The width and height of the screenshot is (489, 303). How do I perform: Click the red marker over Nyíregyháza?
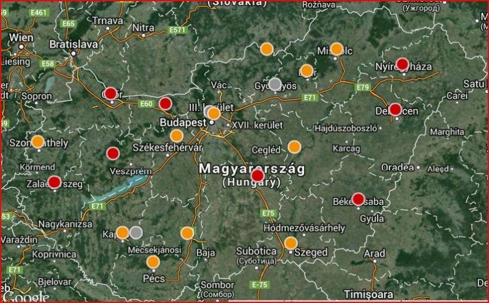click(402, 65)
